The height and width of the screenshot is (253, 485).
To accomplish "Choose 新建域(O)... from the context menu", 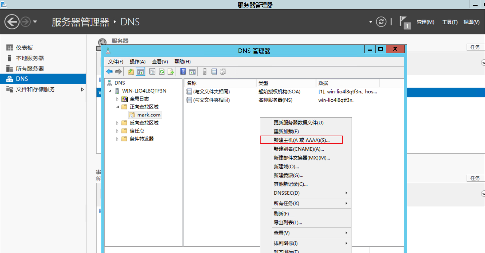I will click(306, 166).
